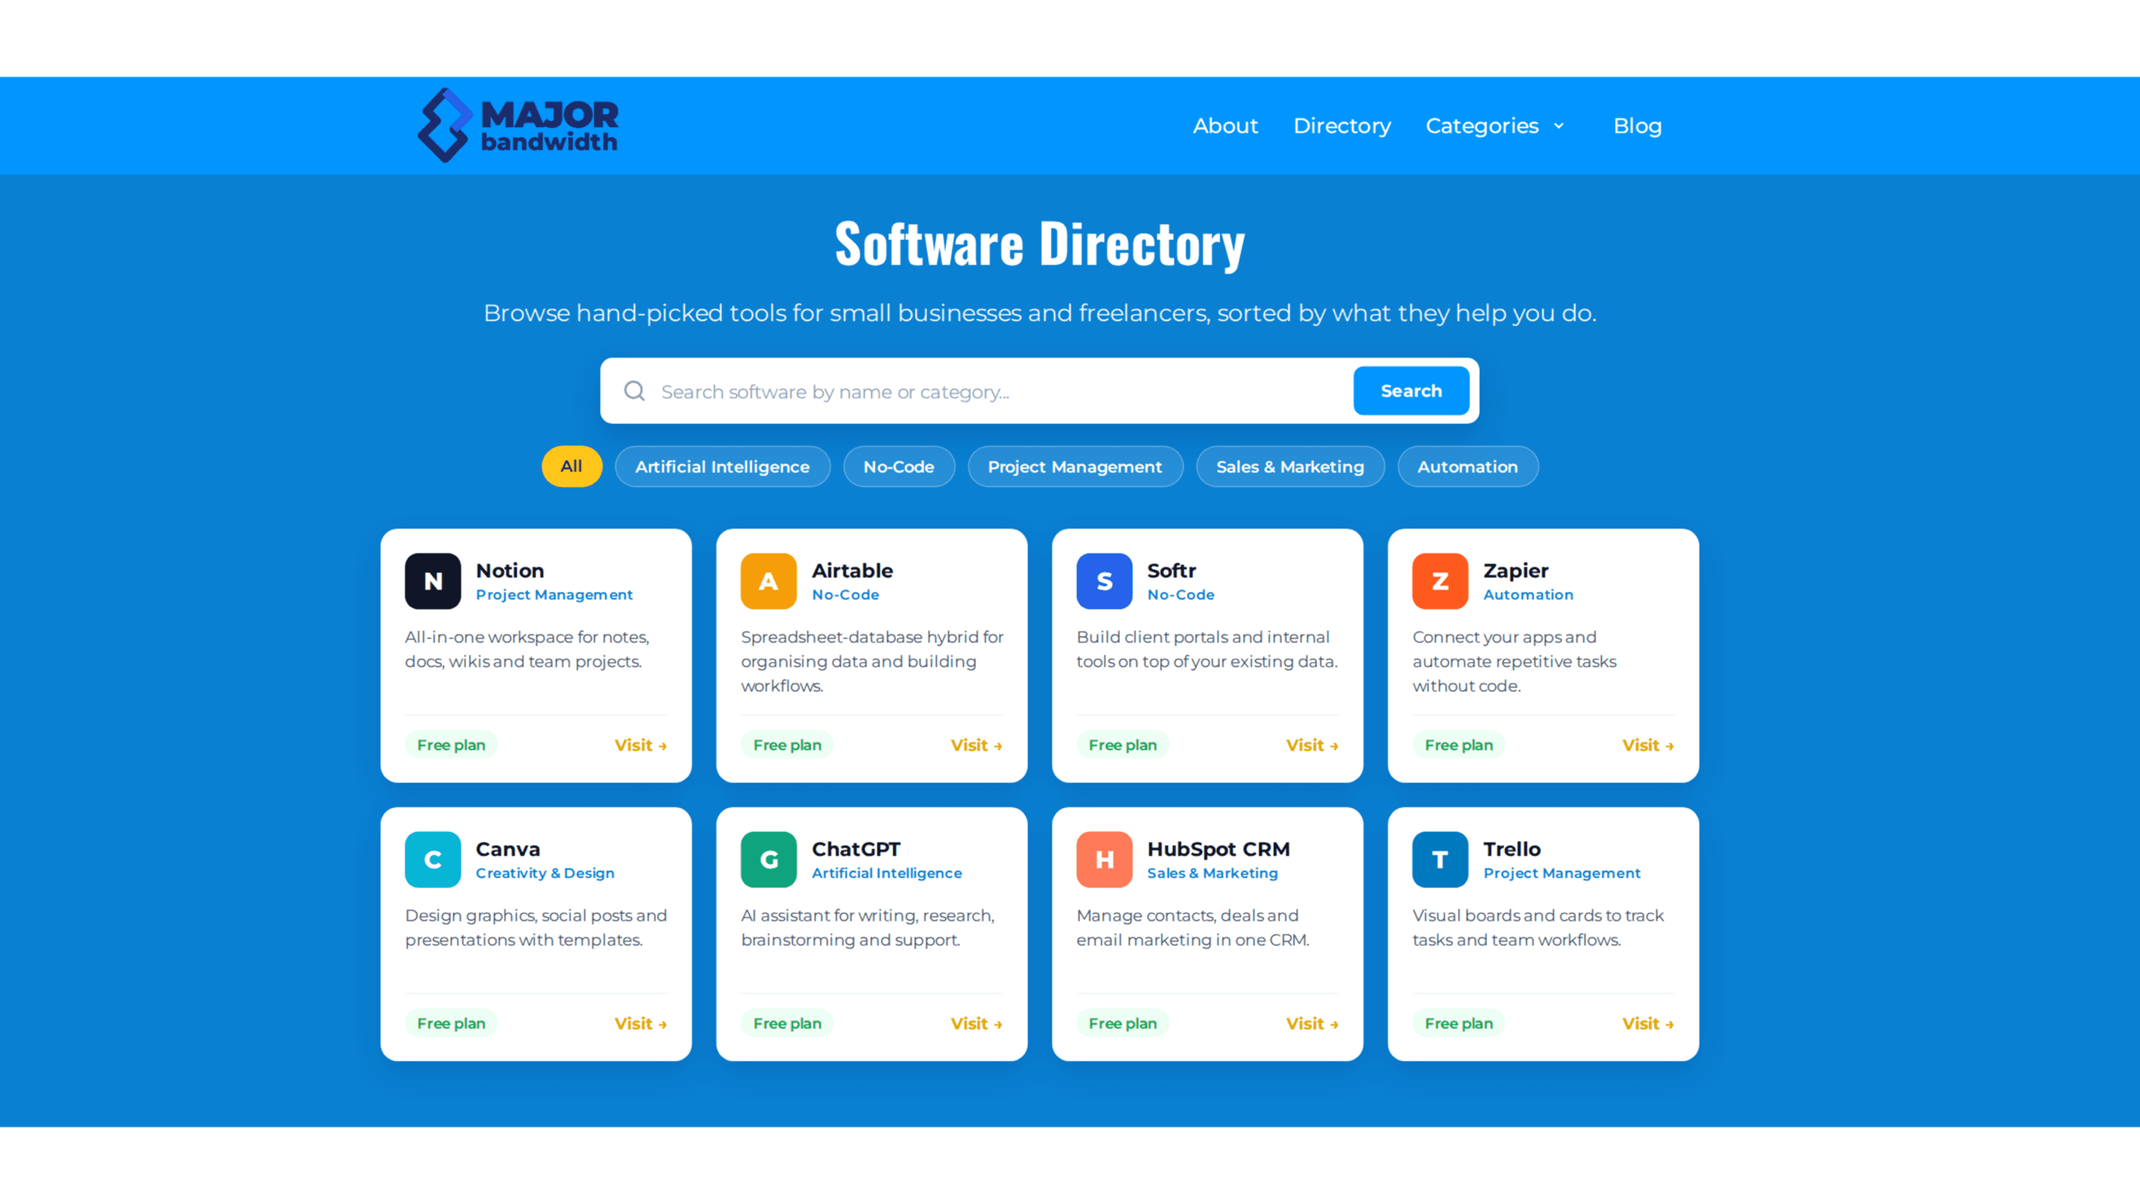2140x1204 pixels.
Task: Click the Software Directory heading
Action: click(x=1039, y=243)
